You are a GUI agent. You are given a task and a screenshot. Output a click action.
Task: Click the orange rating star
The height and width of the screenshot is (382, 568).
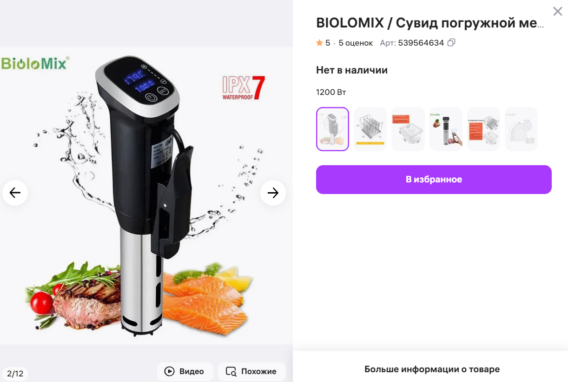pyautogui.click(x=319, y=43)
